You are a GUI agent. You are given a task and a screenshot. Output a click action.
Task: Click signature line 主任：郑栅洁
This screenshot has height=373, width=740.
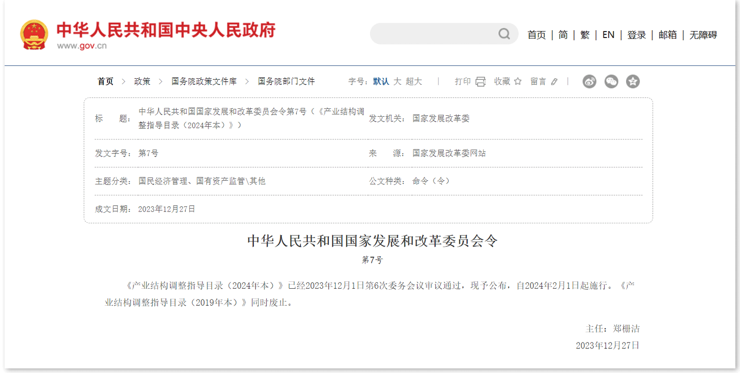612,329
